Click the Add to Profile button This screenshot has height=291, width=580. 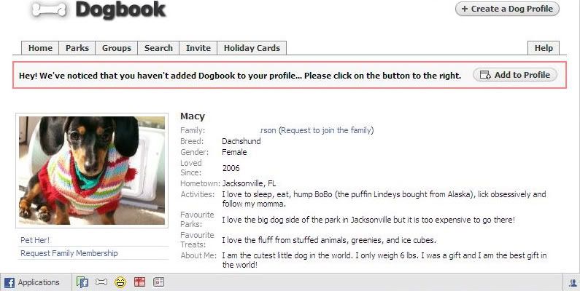tap(515, 75)
